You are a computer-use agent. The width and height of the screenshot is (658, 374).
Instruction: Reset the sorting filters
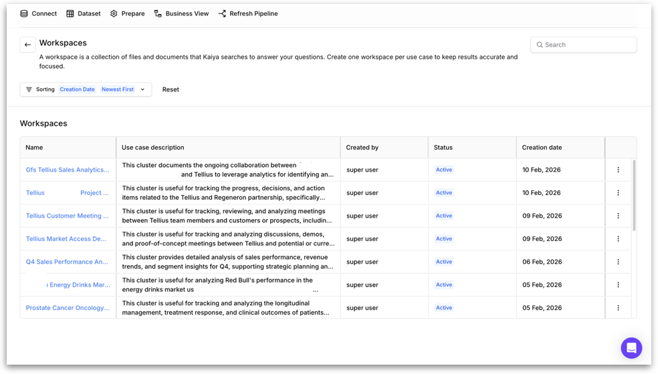171,89
